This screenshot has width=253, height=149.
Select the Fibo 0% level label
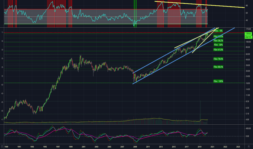[218, 31]
